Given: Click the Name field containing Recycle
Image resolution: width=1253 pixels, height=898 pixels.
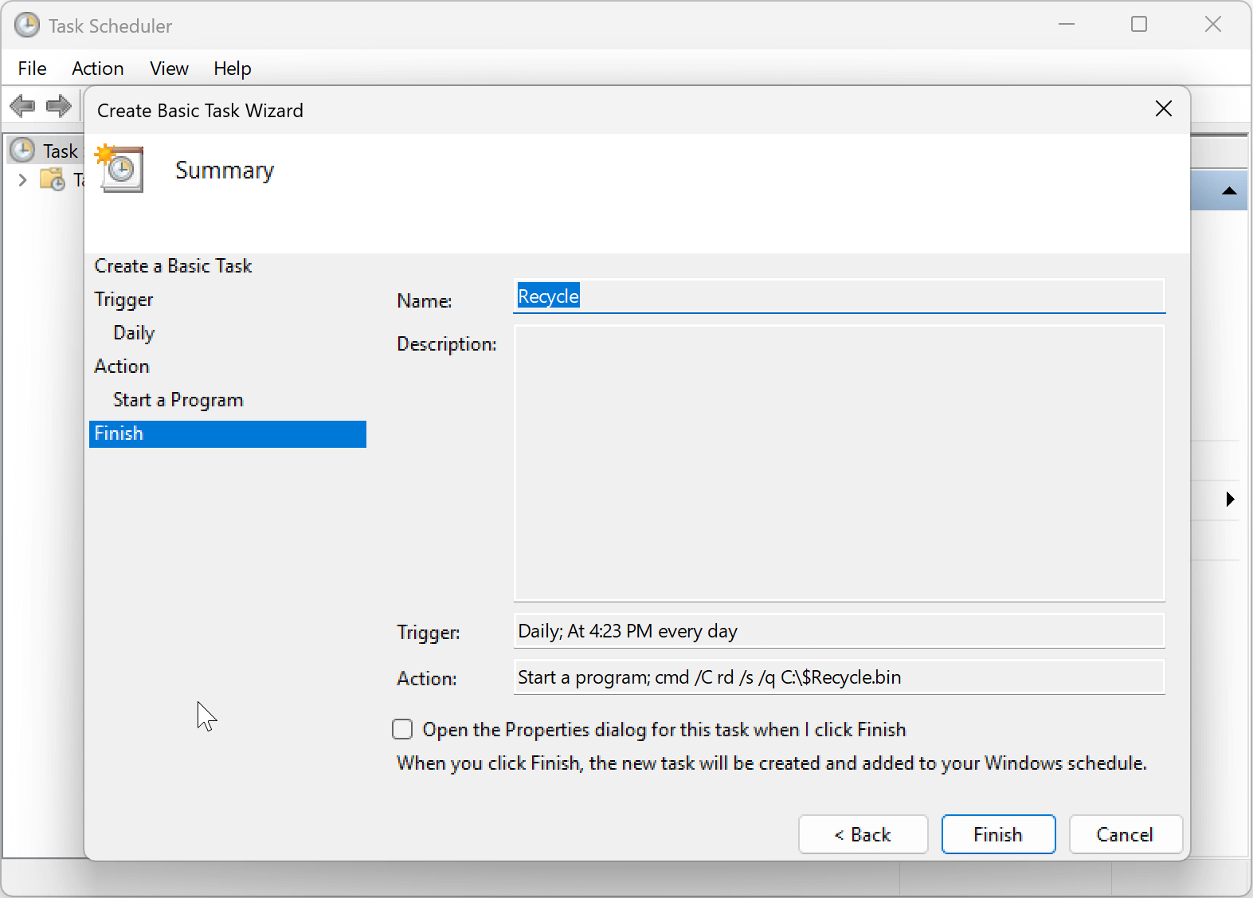Looking at the screenshot, I should click(839, 296).
